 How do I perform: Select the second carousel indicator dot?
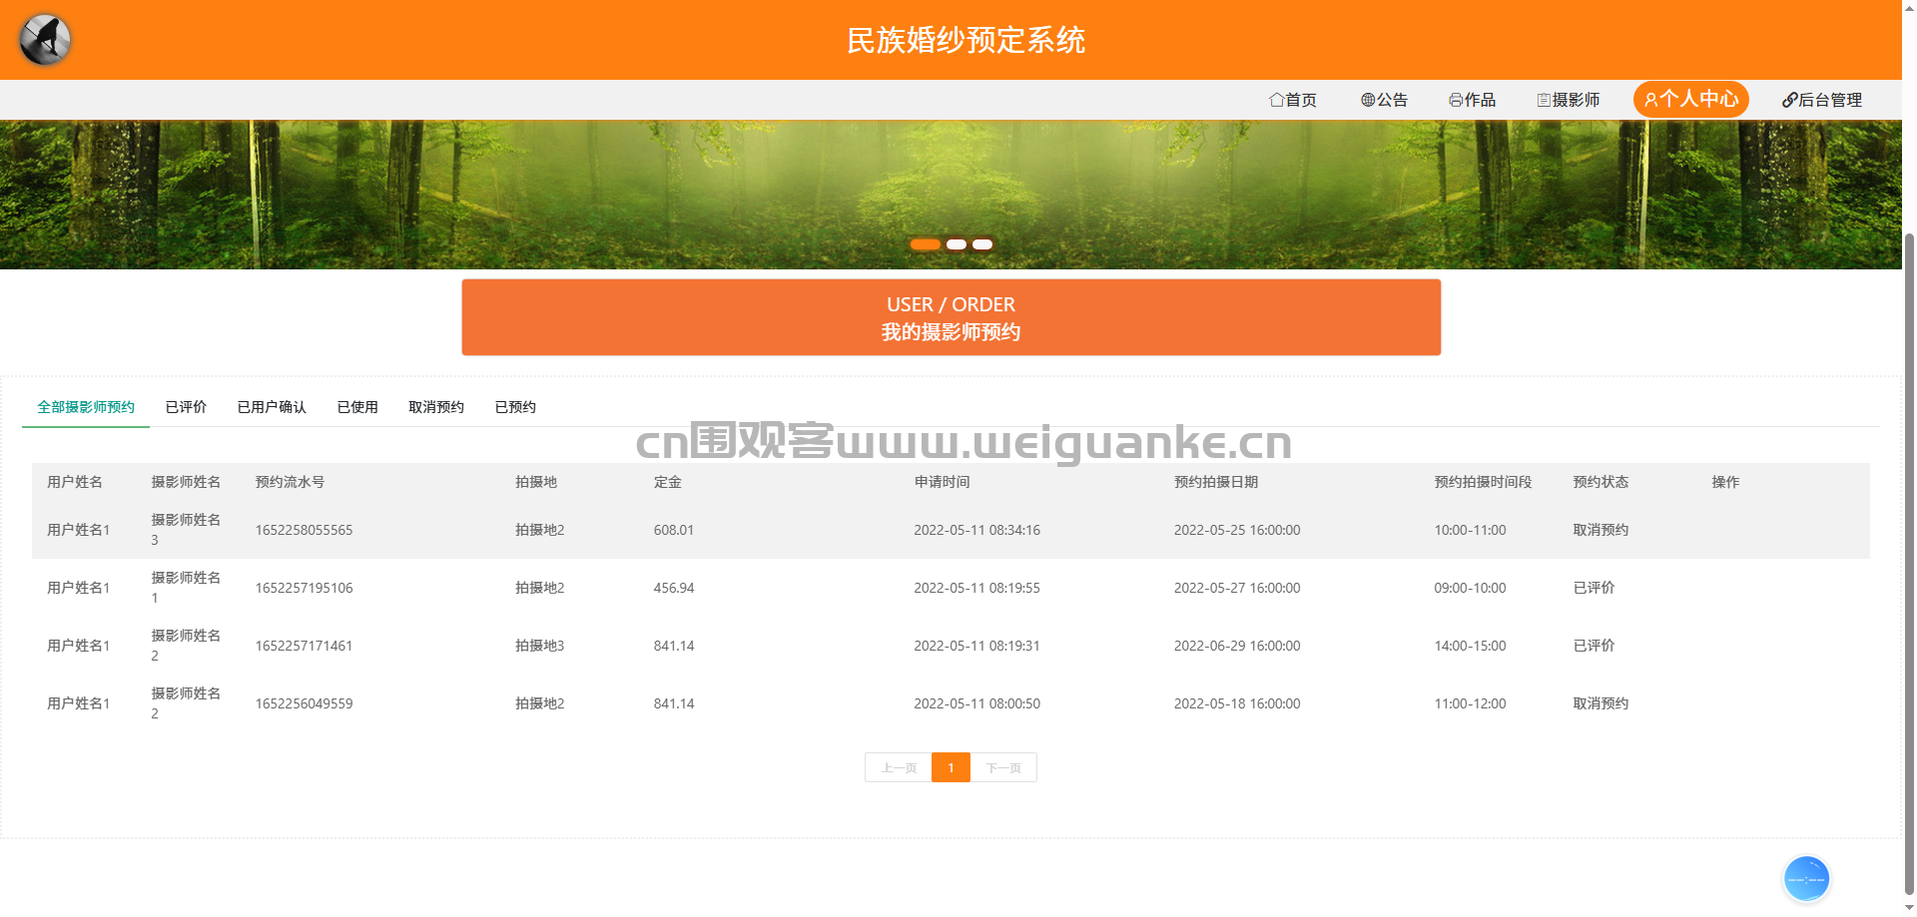coord(957,244)
